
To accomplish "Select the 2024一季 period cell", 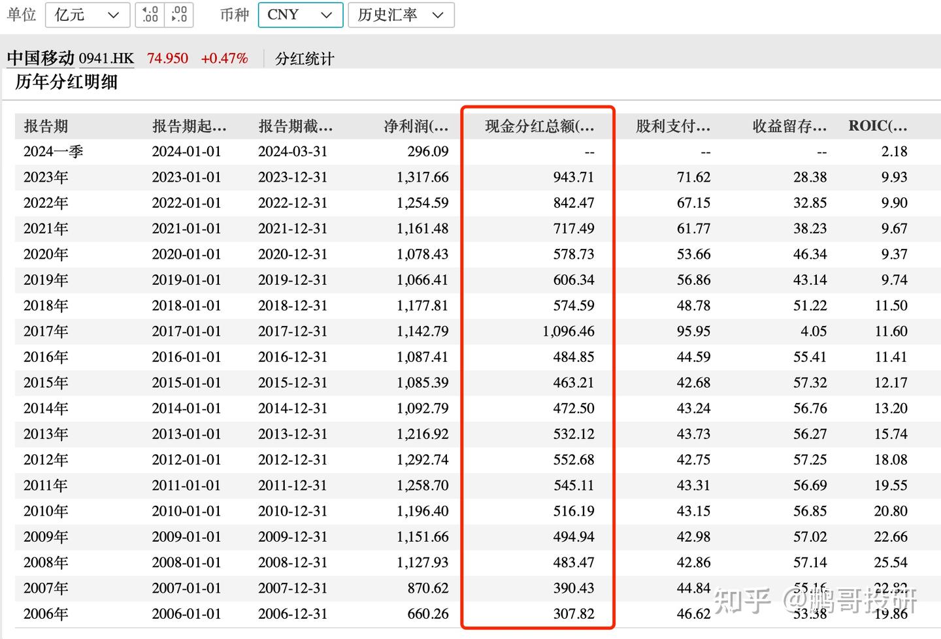I will click(52, 151).
